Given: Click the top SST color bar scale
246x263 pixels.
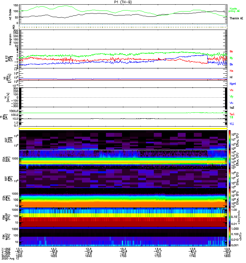Looking at the screenshot, I should pyautogui.click(x=230, y=140).
